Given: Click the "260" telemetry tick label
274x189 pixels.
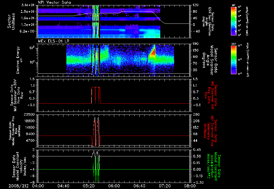Looking at the screenshot, I should 196,115.
